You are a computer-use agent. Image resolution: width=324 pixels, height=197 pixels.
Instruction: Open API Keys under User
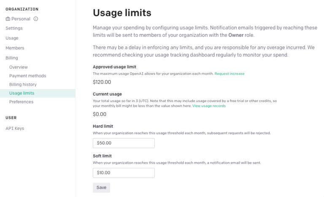point(15,128)
